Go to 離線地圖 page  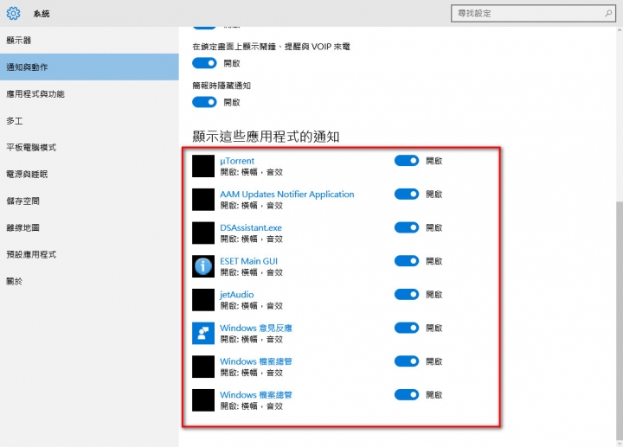coord(89,227)
